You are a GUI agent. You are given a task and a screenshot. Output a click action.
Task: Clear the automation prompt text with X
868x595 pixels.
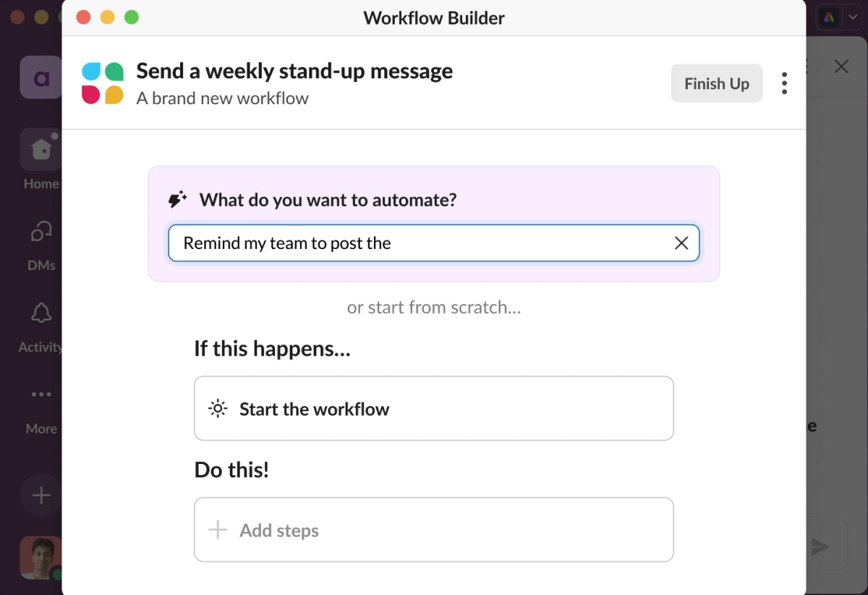click(681, 243)
